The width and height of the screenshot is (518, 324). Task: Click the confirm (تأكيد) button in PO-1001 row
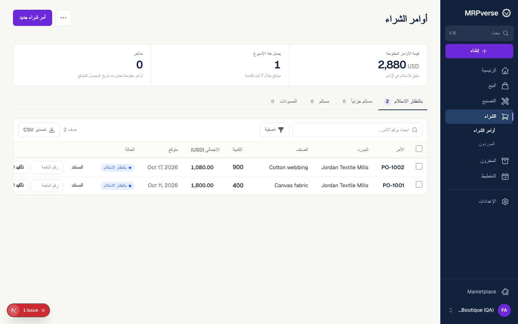coord(21,186)
